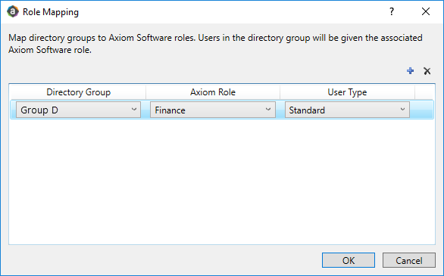Image resolution: width=444 pixels, height=276 pixels.
Task: Click the chevron arrow beside Finance
Action: pos(268,110)
